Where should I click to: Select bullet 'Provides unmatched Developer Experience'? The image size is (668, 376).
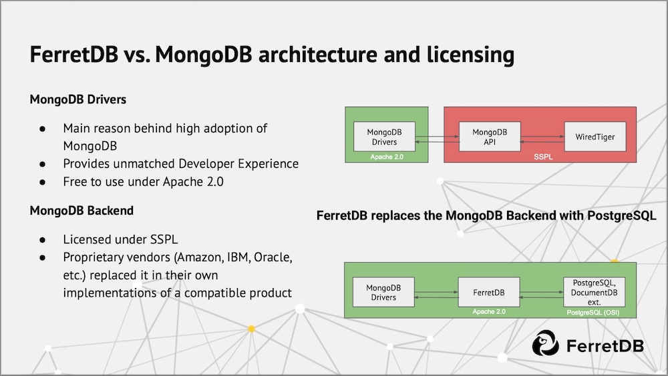(x=180, y=164)
